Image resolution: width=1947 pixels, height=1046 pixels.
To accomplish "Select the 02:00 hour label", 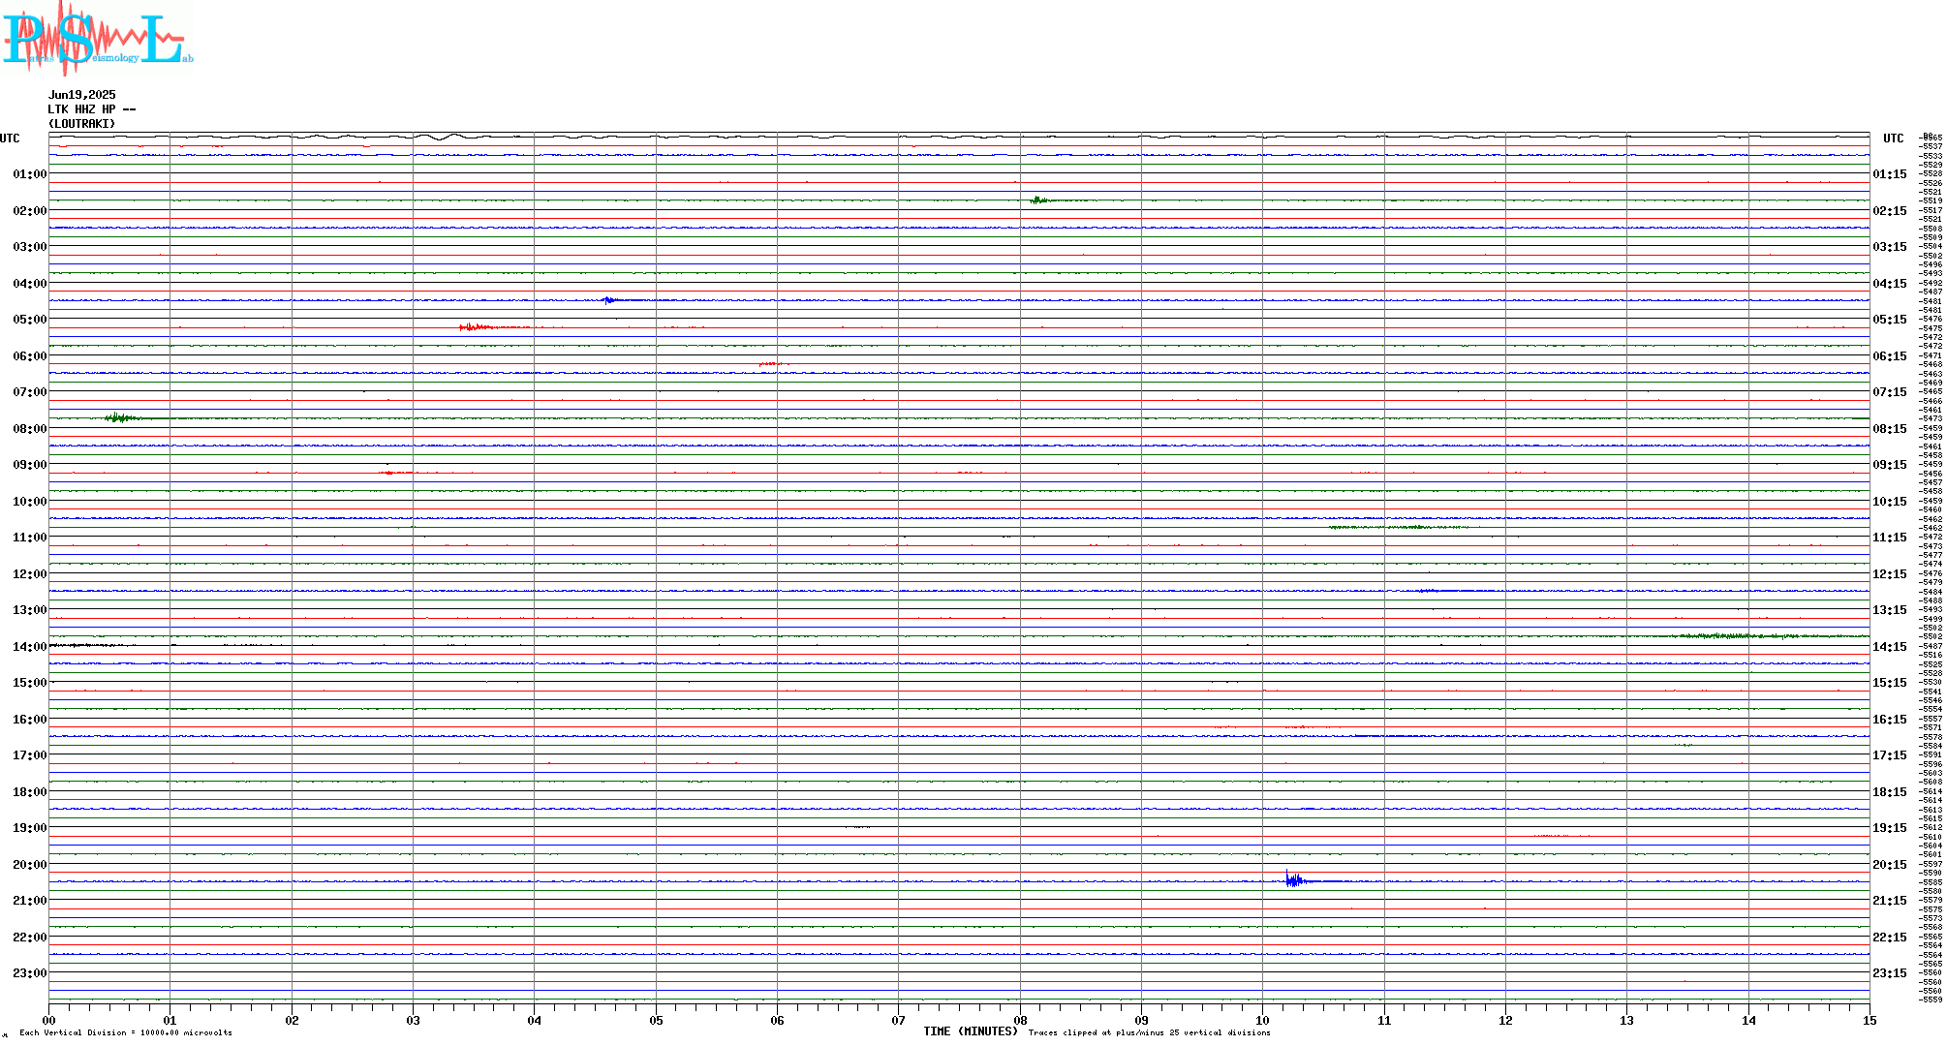I will point(29,211).
